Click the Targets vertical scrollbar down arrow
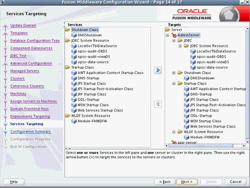Screen dimensions: 250x188 [248, 142]
